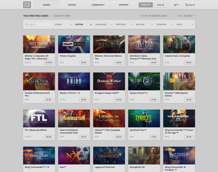Open Temple of Elemental Evil thumbnail
This screenshot has height=172, width=218.
(x=39, y=81)
